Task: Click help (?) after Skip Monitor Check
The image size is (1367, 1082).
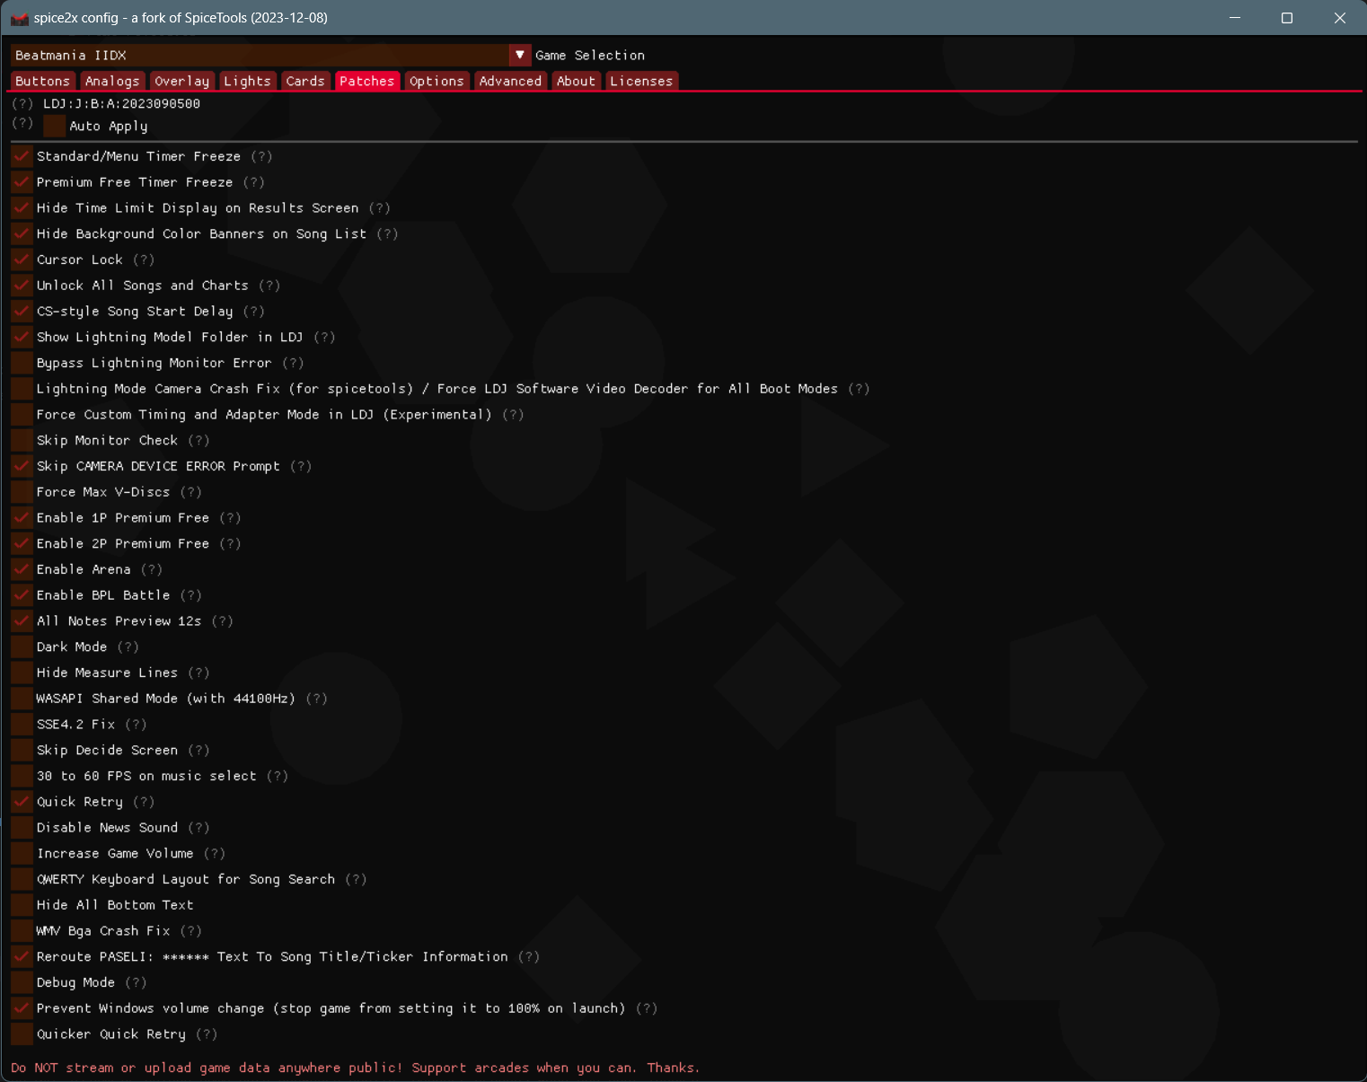Action: [198, 441]
